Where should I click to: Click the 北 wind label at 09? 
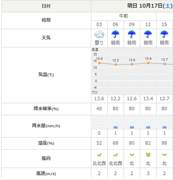(x=132, y=163)
